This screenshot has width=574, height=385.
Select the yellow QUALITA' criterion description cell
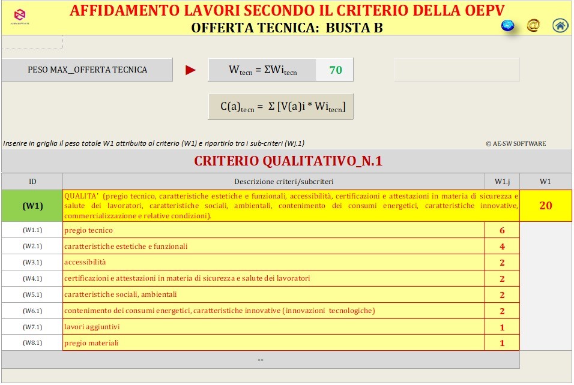291,206
